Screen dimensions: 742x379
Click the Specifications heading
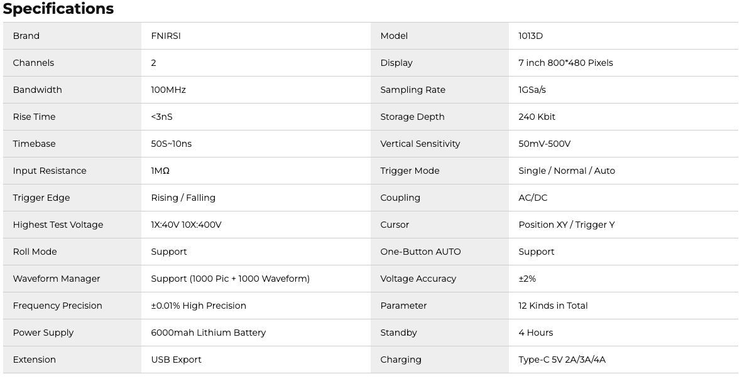pos(58,9)
